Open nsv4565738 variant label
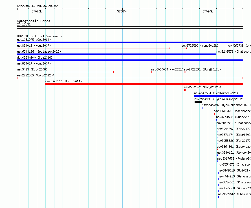 click(239, 46)
